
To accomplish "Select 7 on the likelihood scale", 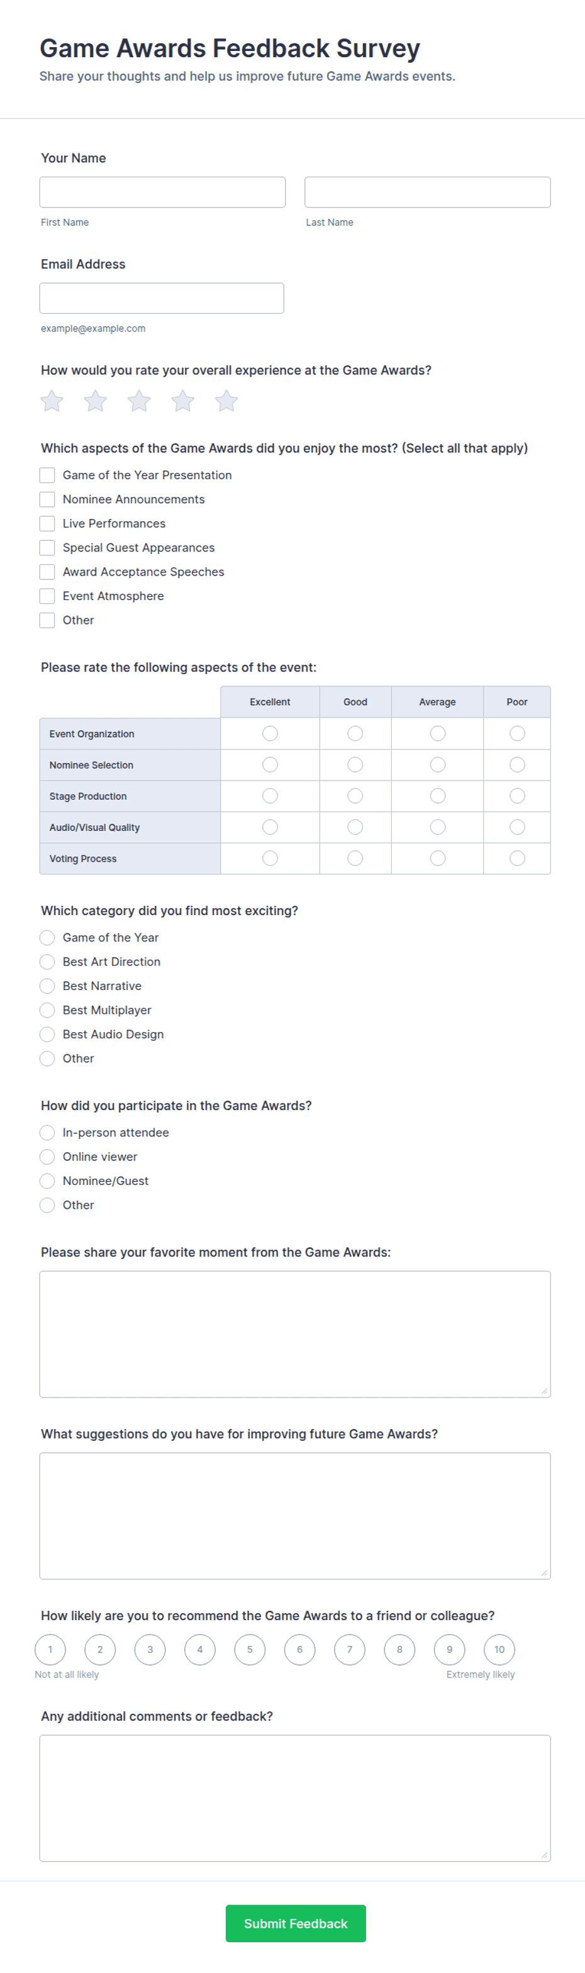I will (349, 1650).
